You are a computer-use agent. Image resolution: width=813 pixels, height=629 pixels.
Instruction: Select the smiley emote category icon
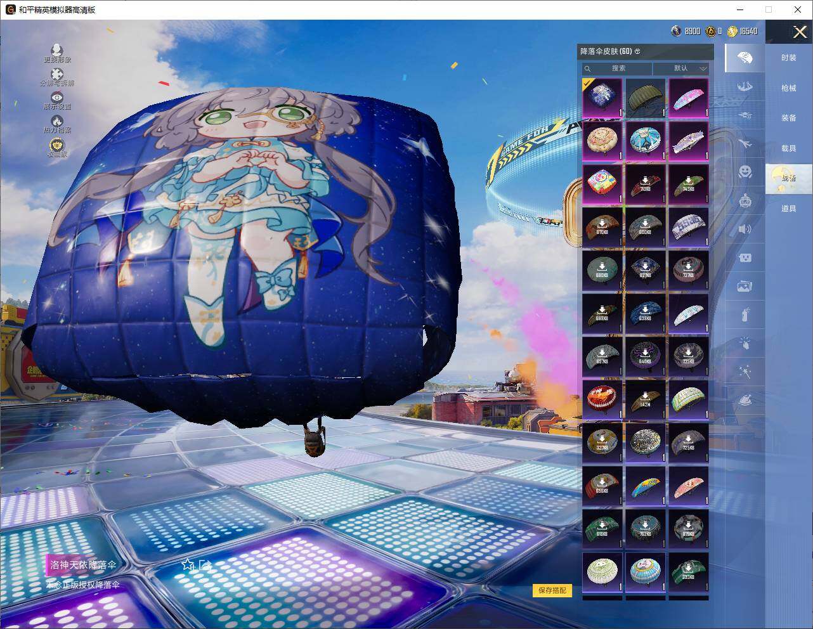click(745, 172)
